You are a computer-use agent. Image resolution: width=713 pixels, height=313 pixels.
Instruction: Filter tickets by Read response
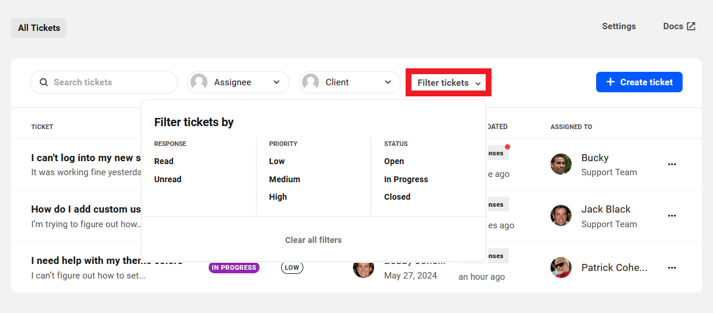164,161
